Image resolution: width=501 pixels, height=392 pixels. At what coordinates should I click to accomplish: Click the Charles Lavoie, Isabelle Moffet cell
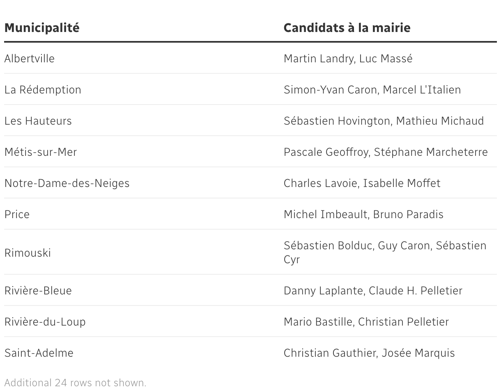tap(362, 183)
